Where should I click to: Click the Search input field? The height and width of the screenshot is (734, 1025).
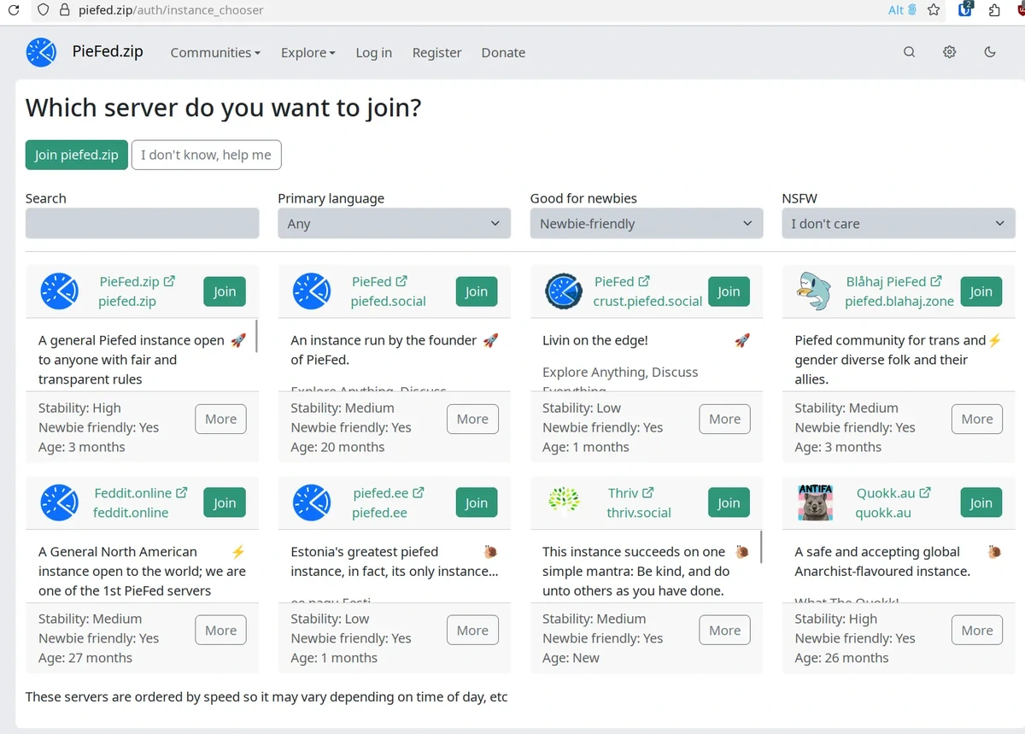(x=142, y=224)
